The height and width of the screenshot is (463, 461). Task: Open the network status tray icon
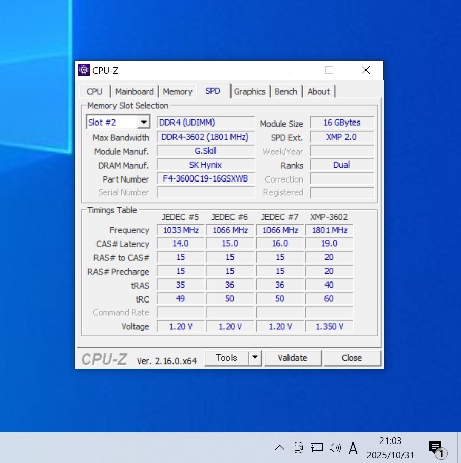pos(317,448)
